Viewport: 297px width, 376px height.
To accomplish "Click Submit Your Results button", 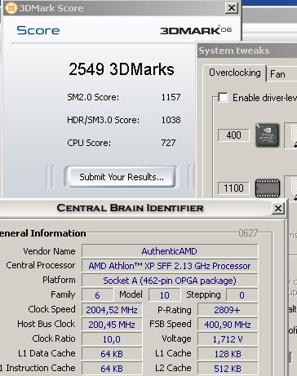I will [x=121, y=177].
